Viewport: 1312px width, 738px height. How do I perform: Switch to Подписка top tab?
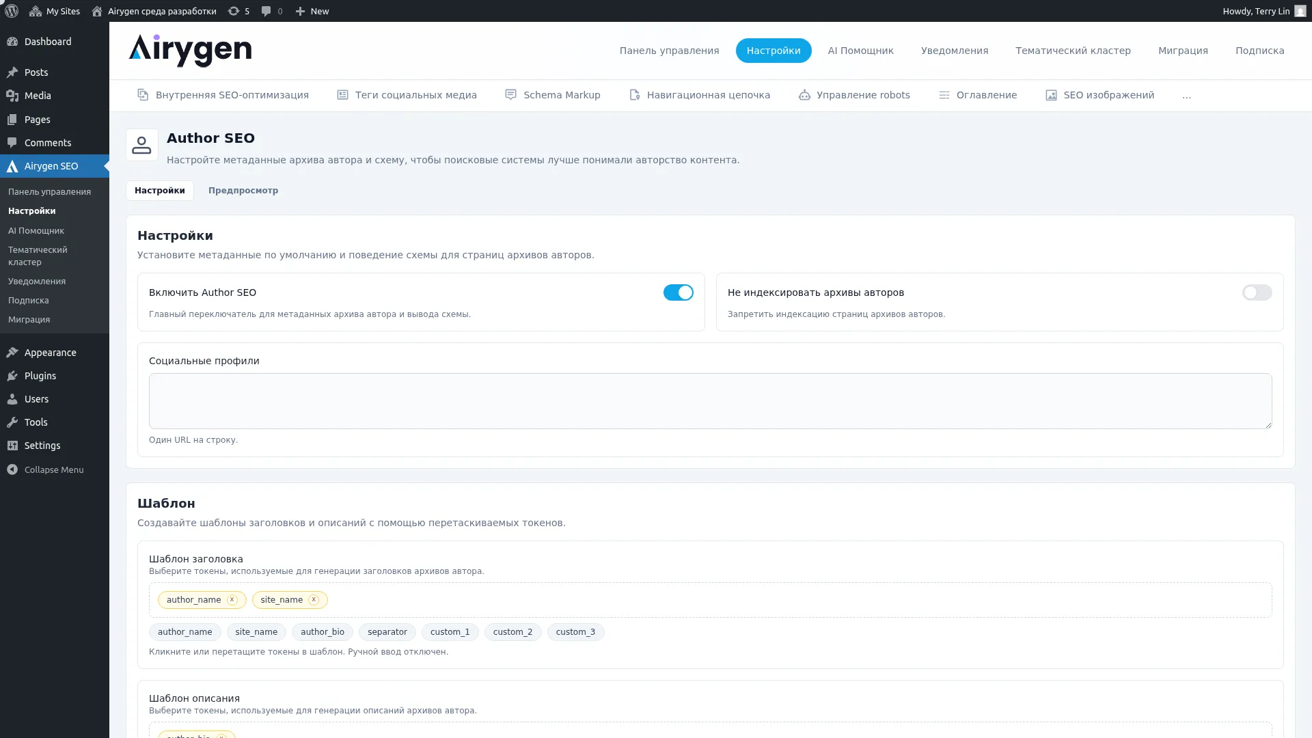[1259, 51]
